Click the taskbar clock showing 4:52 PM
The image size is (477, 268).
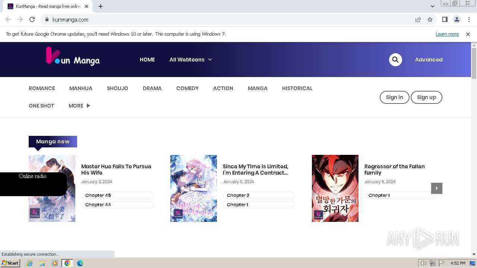(458, 263)
